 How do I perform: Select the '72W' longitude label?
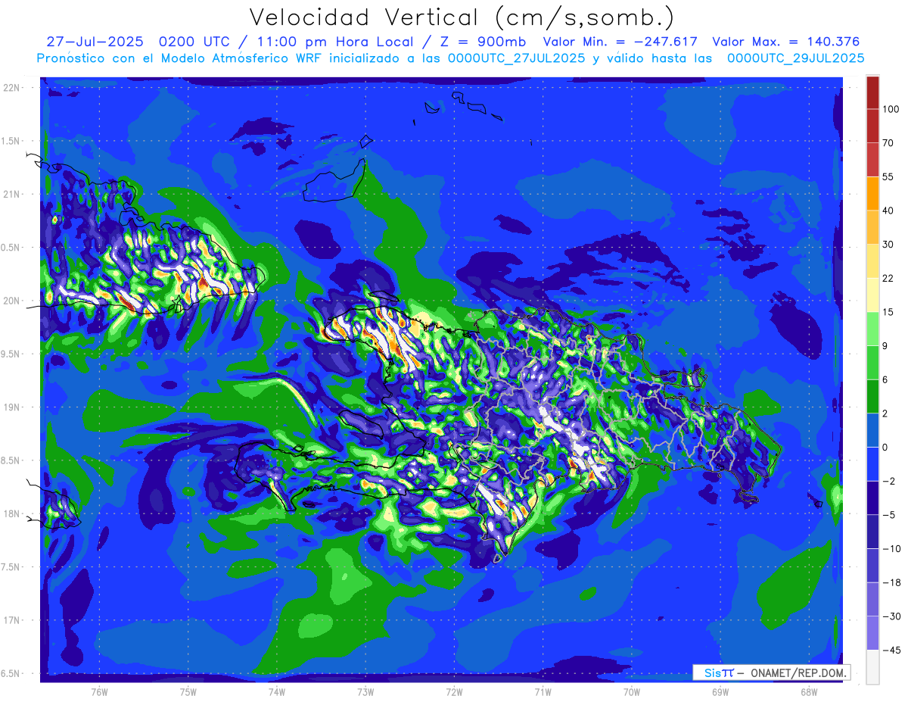pos(454,692)
